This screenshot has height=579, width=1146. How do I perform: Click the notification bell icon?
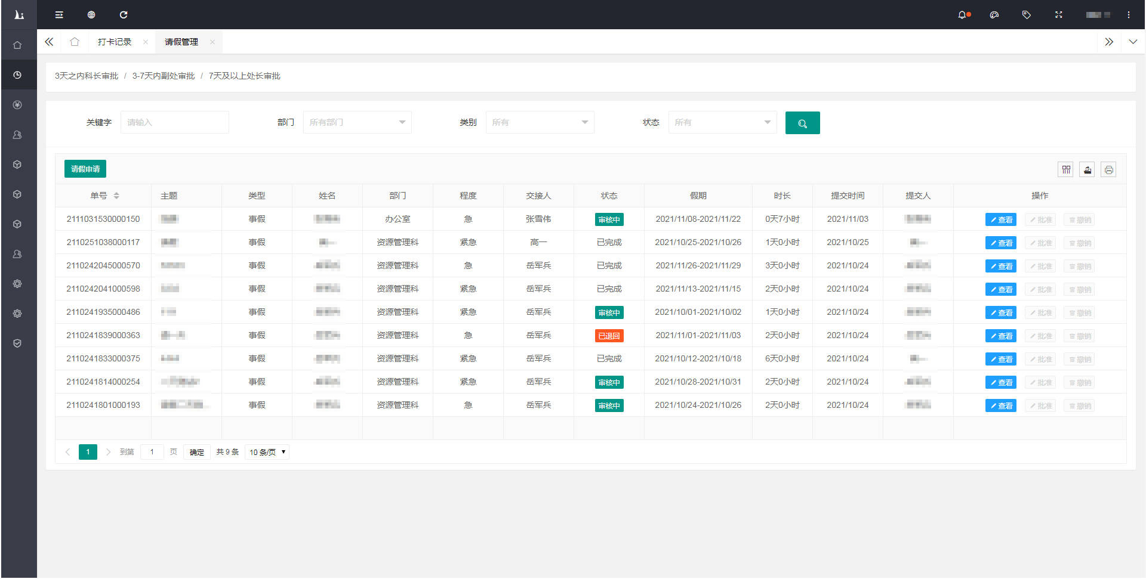962,15
